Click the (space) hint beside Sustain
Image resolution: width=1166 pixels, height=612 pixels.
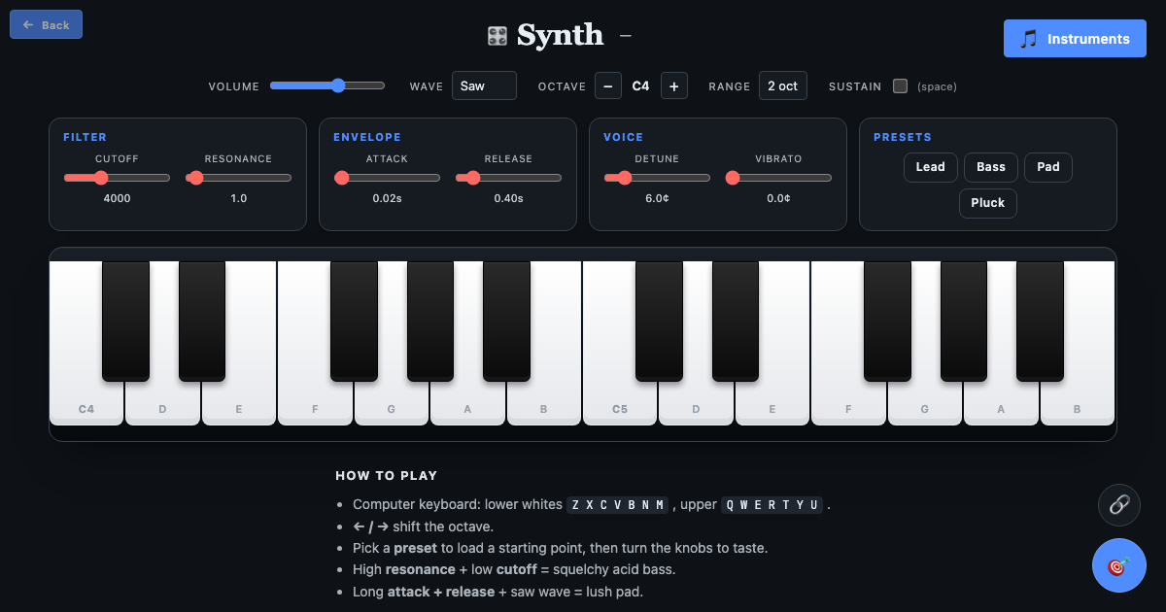[937, 86]
